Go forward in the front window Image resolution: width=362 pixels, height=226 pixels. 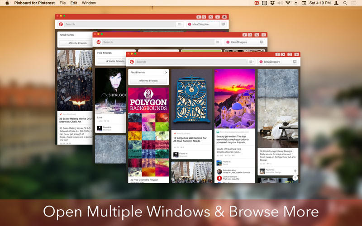283,54
